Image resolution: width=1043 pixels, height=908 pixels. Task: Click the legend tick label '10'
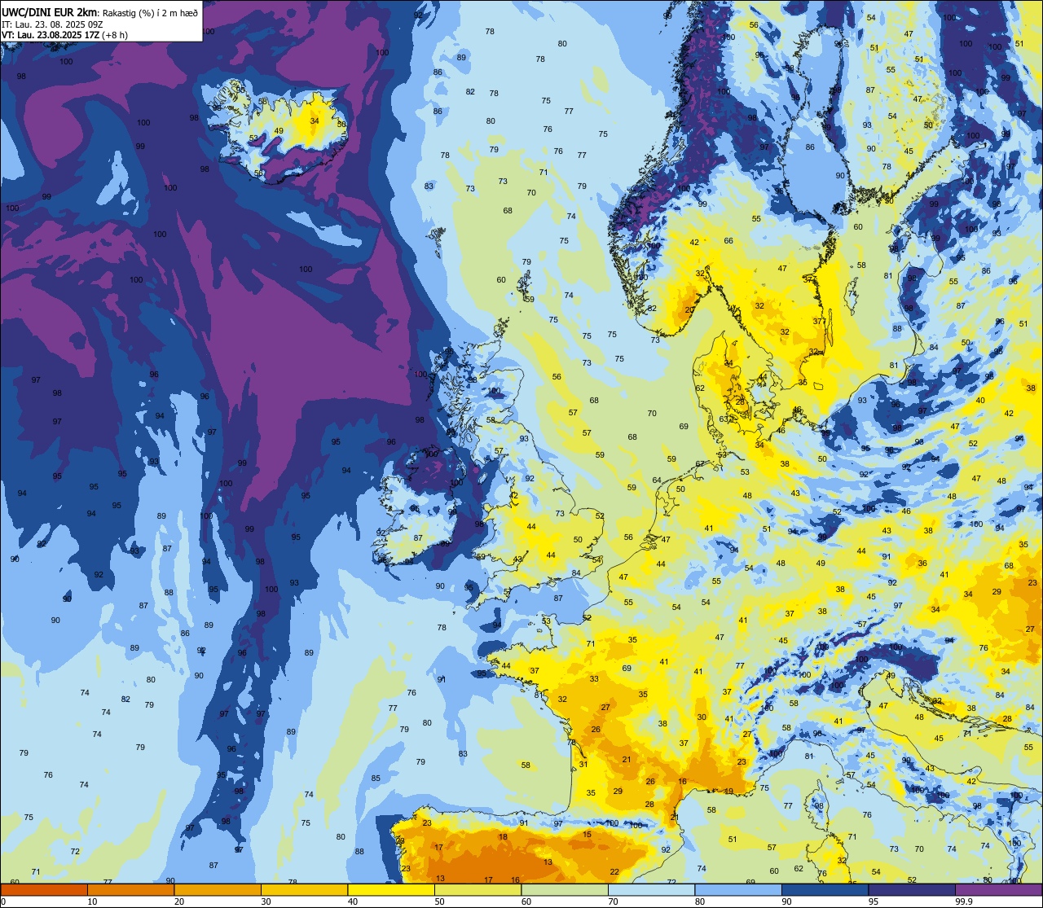tap(92, 901)
